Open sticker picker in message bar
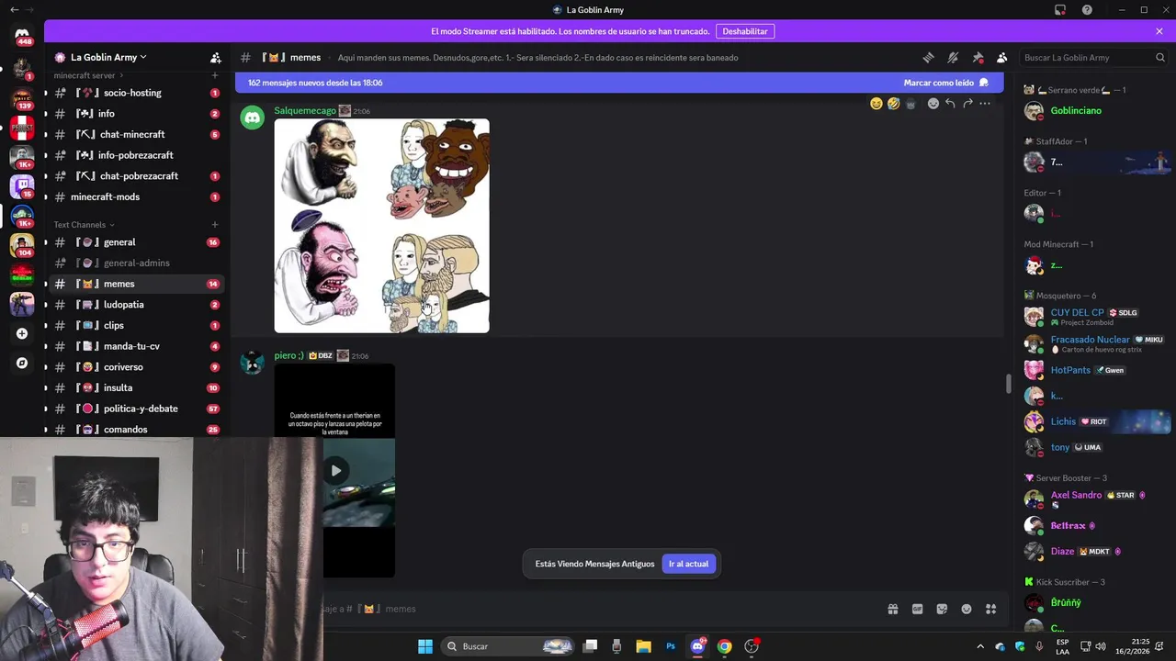This screenshot has width=1176, height=661. (942, 609)
